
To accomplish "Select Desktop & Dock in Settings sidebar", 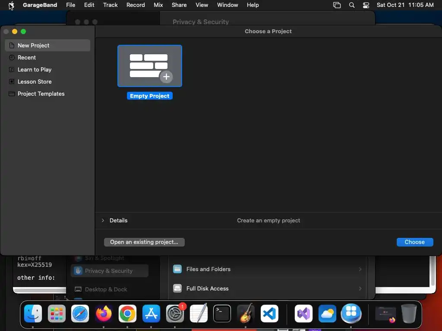I will pos(109,289).
